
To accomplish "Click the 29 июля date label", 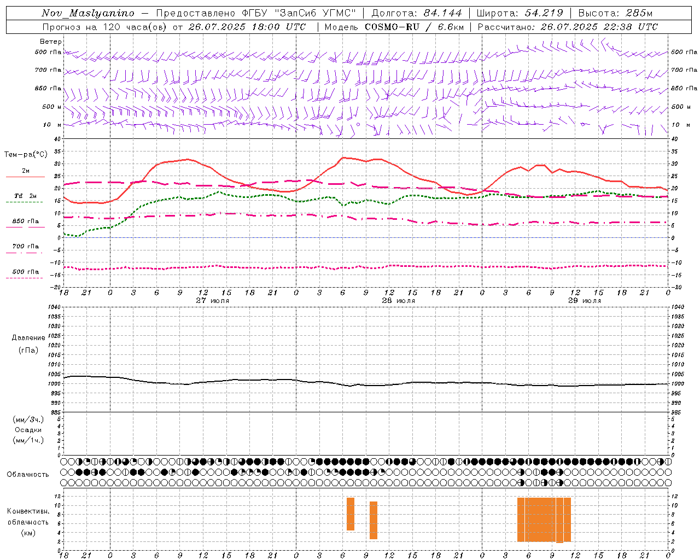I will point(585,301).
